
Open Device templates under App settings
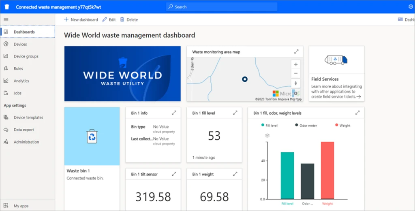pyautogui.click(x=28, y=117)
